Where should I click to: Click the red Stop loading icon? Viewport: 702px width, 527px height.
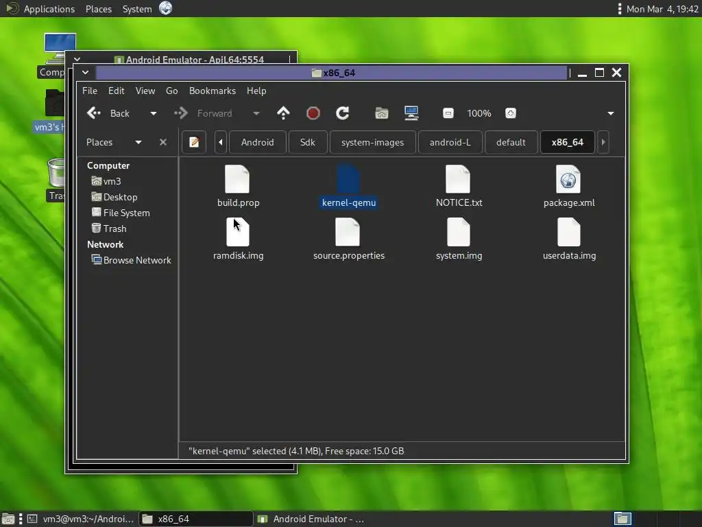(x=313, y=113)
